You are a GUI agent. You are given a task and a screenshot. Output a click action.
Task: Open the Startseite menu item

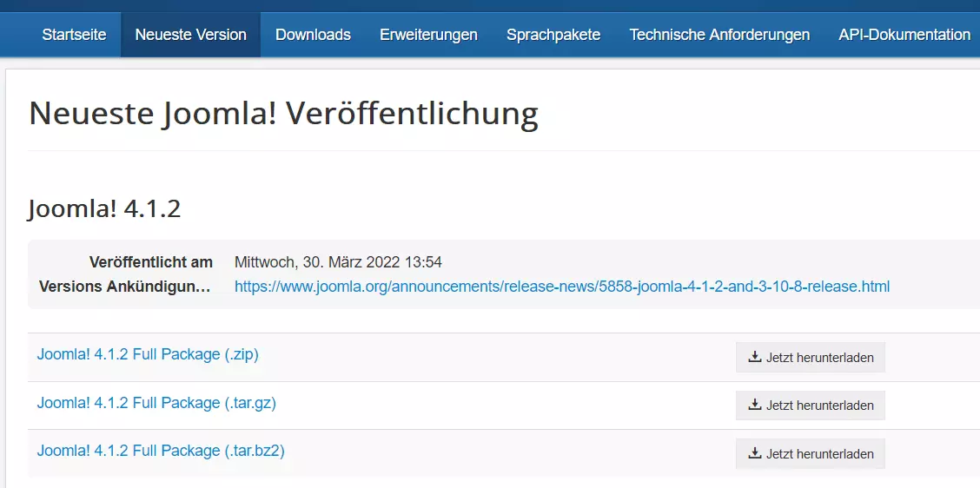74,35
